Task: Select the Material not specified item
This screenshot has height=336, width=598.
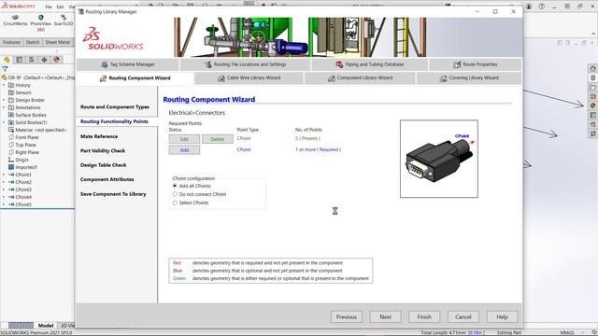Action: (x=41, y=130)
